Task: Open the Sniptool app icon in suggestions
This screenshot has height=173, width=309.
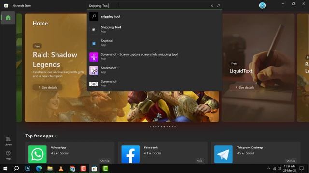Action: 94,43
